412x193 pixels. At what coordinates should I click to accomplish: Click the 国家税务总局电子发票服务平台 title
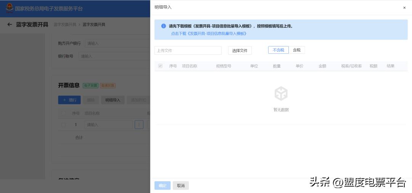[48, 9]
